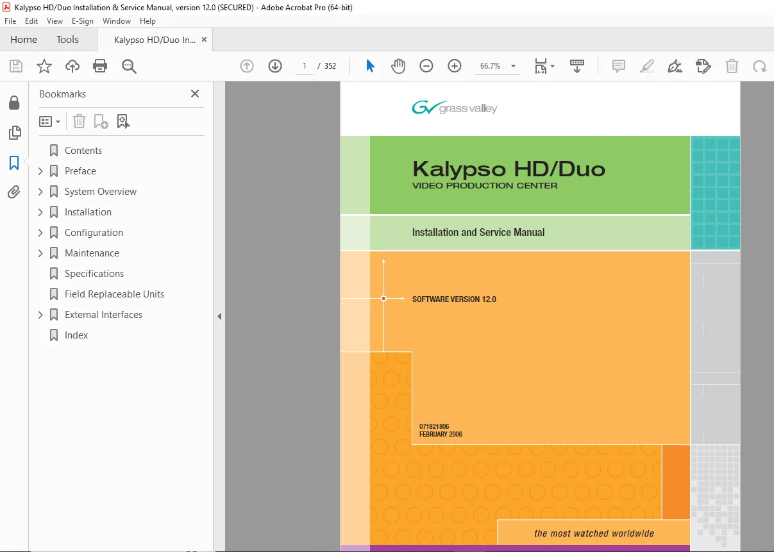
Task: Select the Highlight text tool
Action: click(x=647, y=66)
